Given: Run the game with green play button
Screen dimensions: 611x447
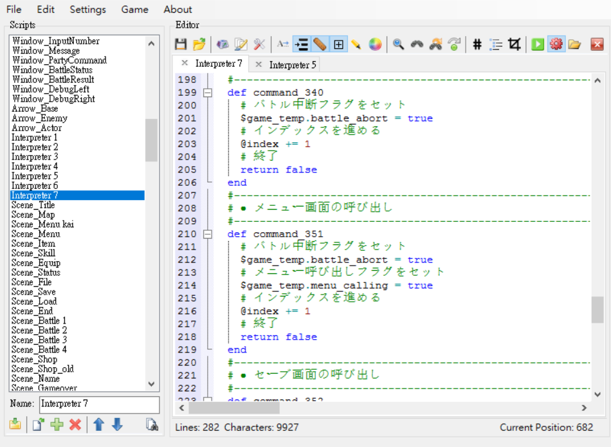Looking at the screenshot, I should [538, 44].
